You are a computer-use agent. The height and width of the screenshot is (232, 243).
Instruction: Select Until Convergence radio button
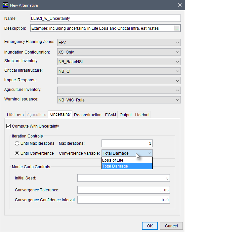point(17,153)
